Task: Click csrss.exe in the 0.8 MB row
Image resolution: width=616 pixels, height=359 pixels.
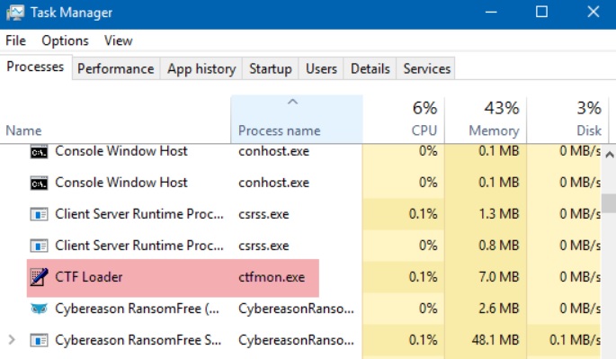Action: pos(263,246)
